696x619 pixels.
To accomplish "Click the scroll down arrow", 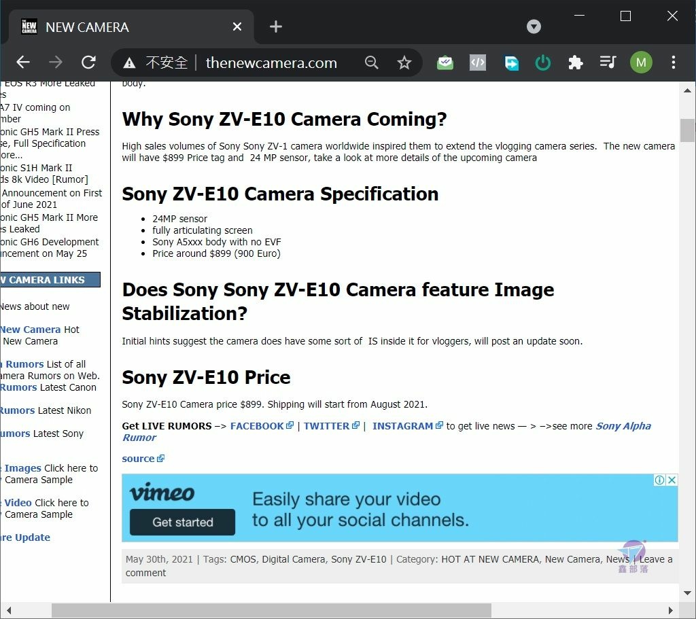I will [x=687, y=593].
